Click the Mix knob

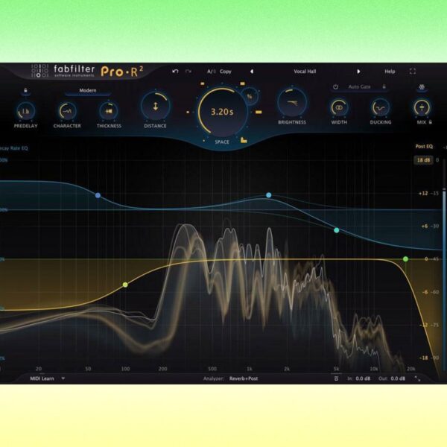coord(422,107)
